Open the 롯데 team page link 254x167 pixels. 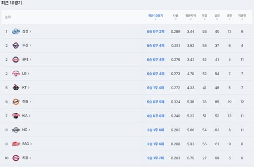tap(27, 59)
